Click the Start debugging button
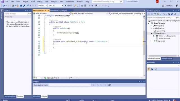180x101 pixels. [x=68, y=6]
